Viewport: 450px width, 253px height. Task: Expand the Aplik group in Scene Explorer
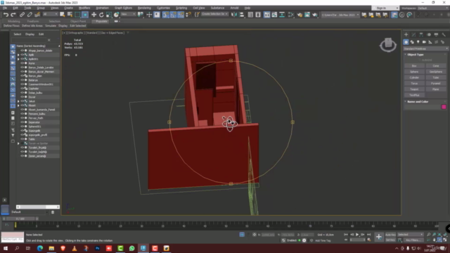(18, 55)
